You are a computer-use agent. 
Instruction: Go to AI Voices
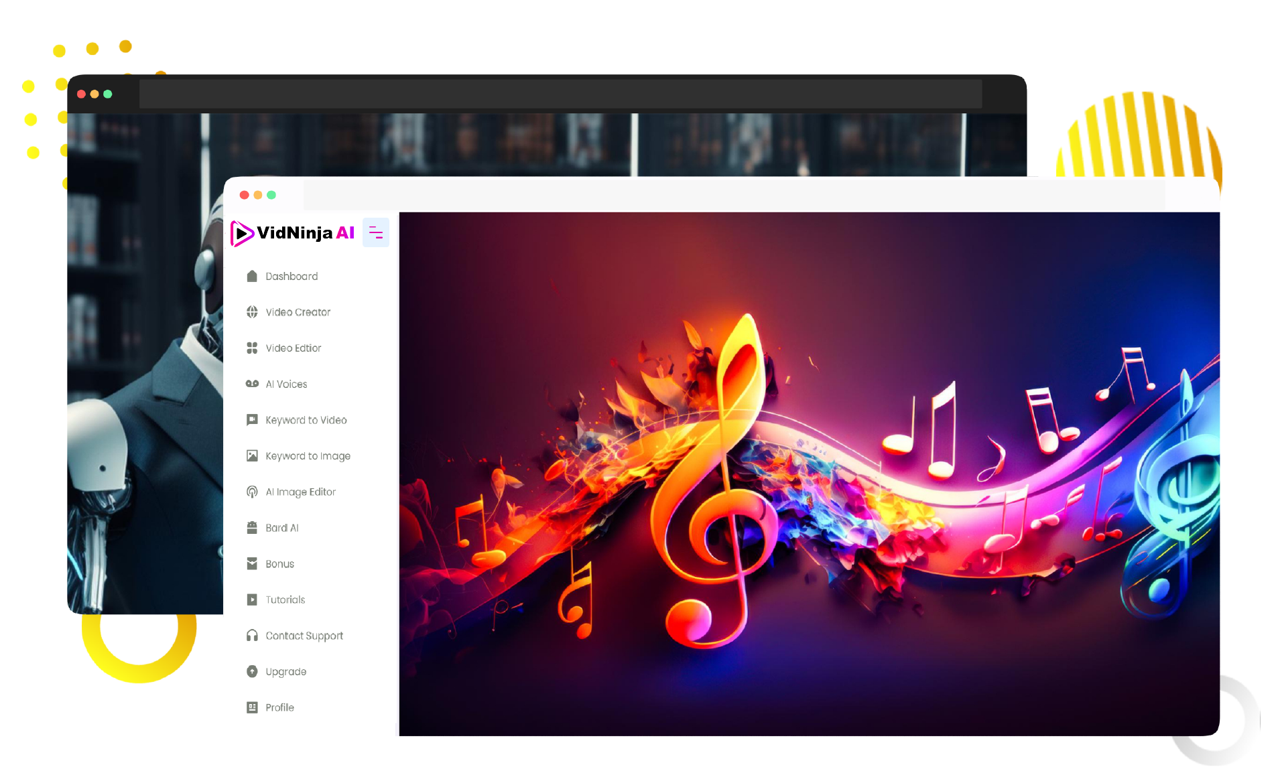pos(286,384)
